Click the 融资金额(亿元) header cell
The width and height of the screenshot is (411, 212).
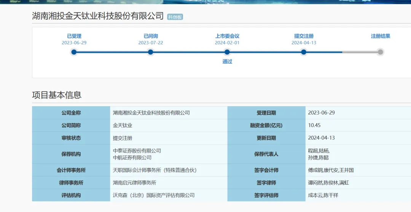pos(266,125)
